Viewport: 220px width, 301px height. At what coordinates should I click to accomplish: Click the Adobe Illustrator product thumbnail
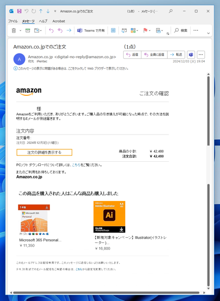coord(109,217)
